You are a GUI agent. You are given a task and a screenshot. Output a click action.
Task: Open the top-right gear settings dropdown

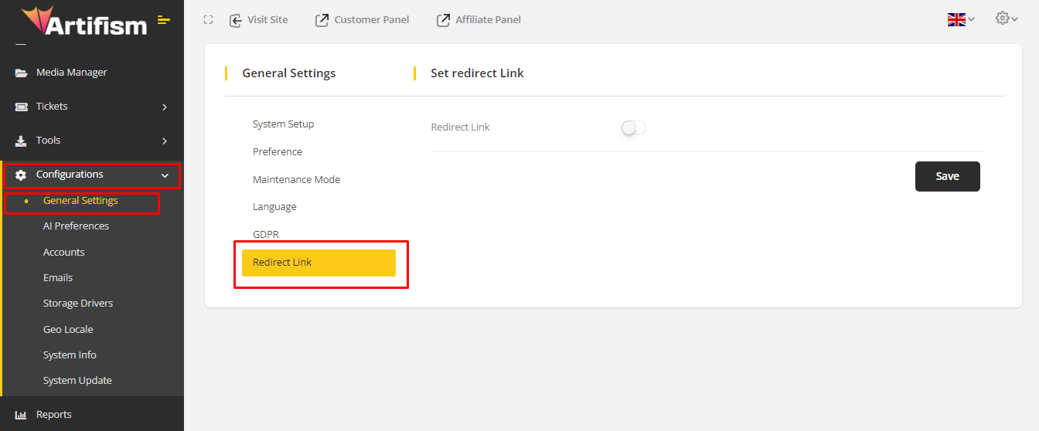1007,19
